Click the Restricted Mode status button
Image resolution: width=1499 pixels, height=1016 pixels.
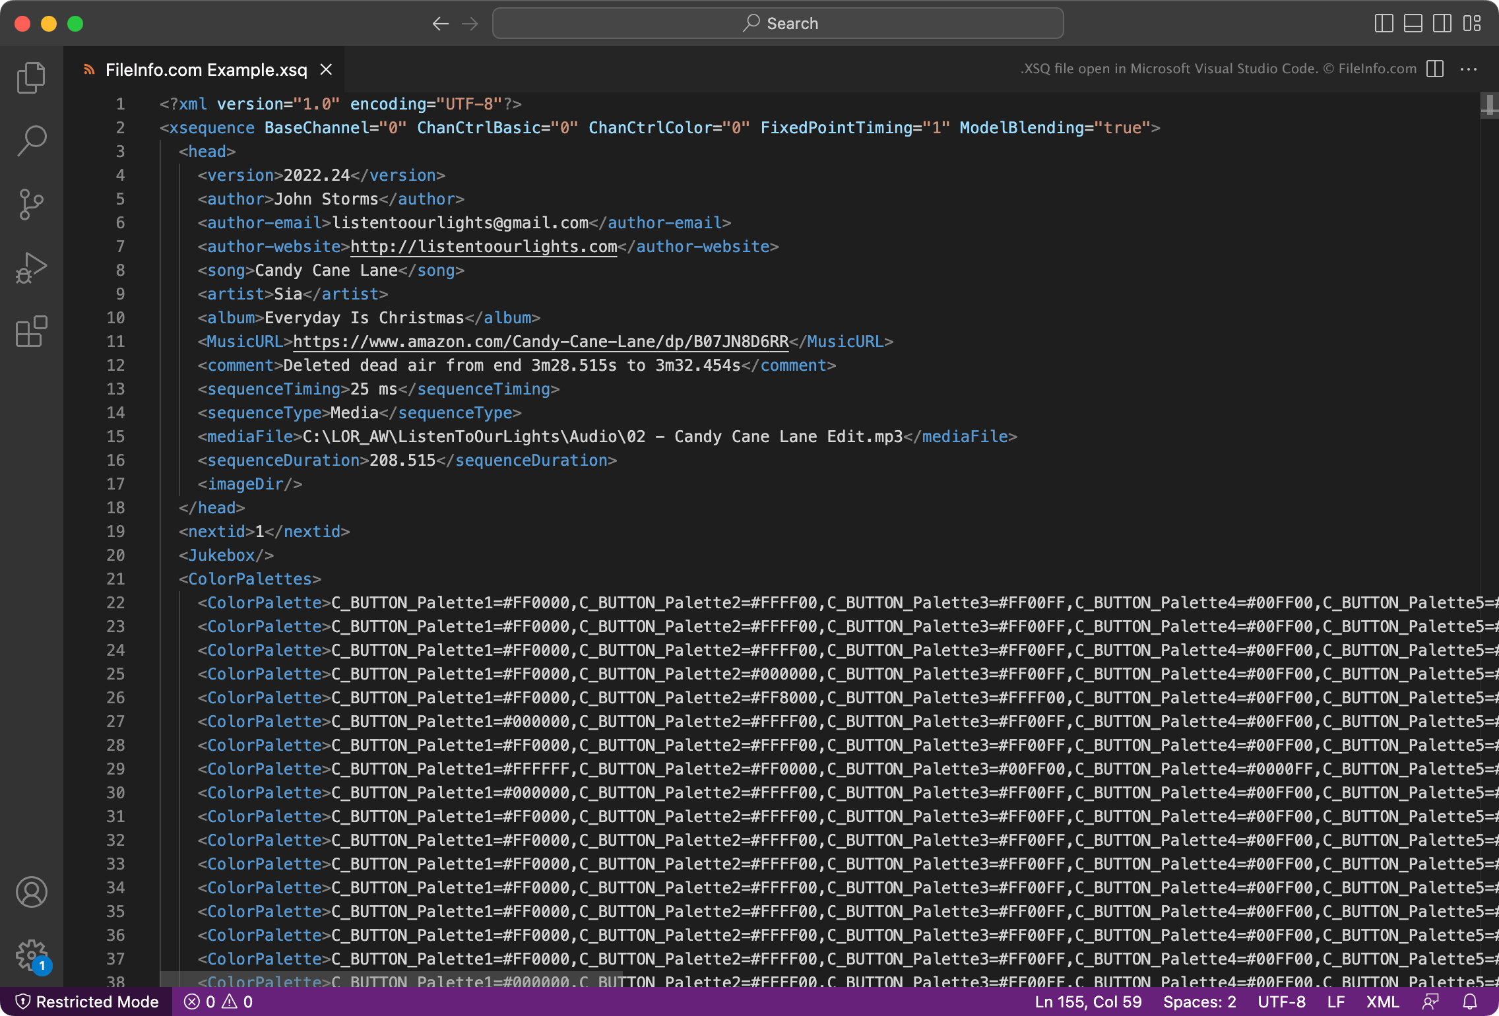point(87,1001)
